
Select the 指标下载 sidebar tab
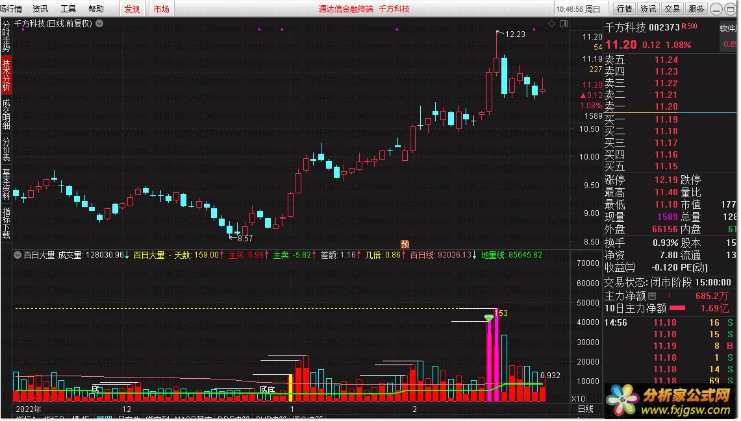[x=6, y=223]
